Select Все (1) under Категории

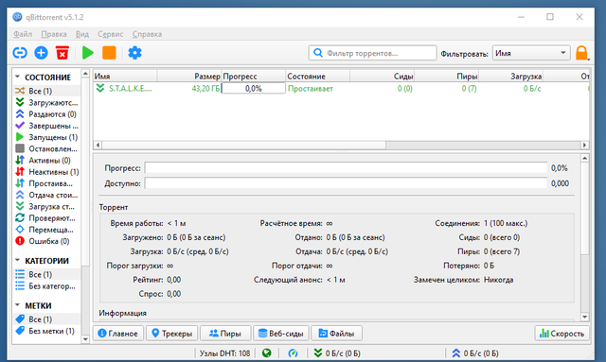point(46,274)
